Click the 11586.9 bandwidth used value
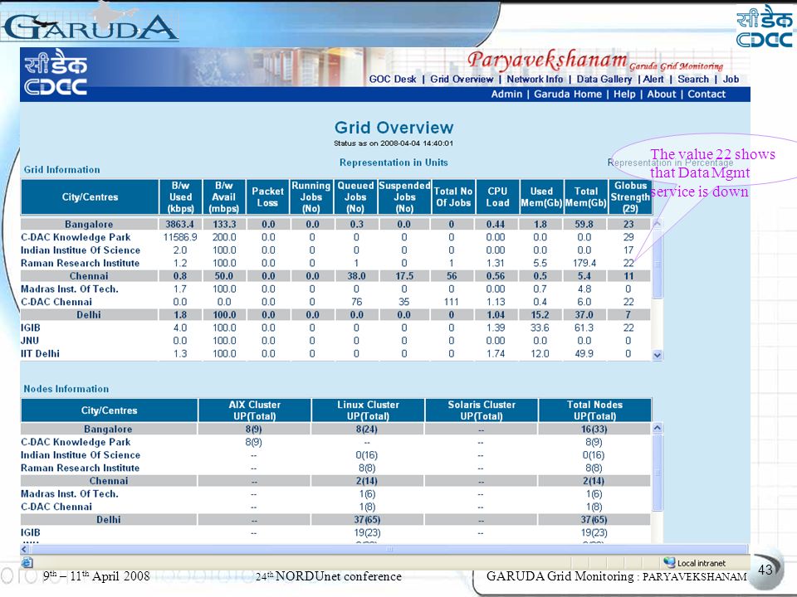Image resolution: width=797 pixels, height=597 pixels. click(x=180, y=237)
